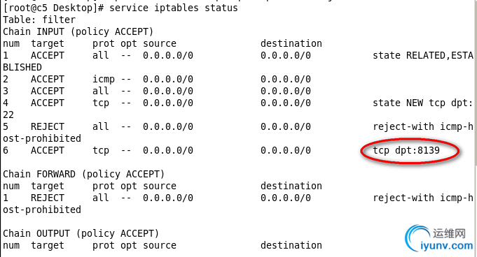477x257 pixels.
Task: Click the terminal's right-edge scrollbar
Action: [476, 128]
